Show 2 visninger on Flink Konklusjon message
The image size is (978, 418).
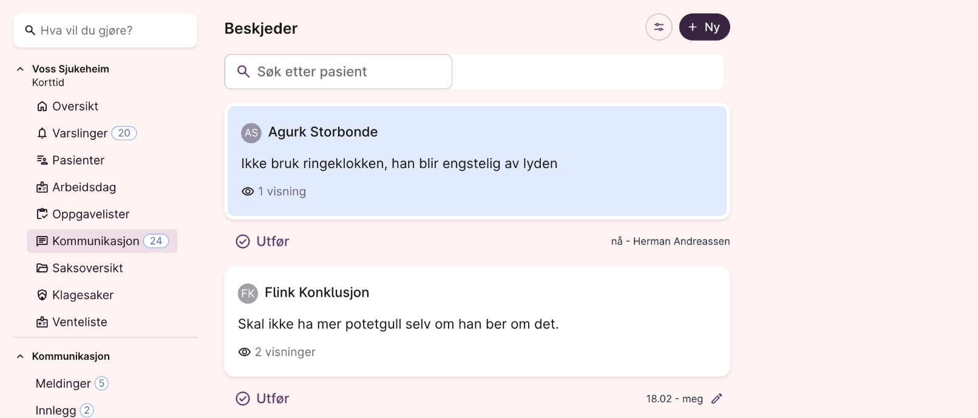point(277,352)
